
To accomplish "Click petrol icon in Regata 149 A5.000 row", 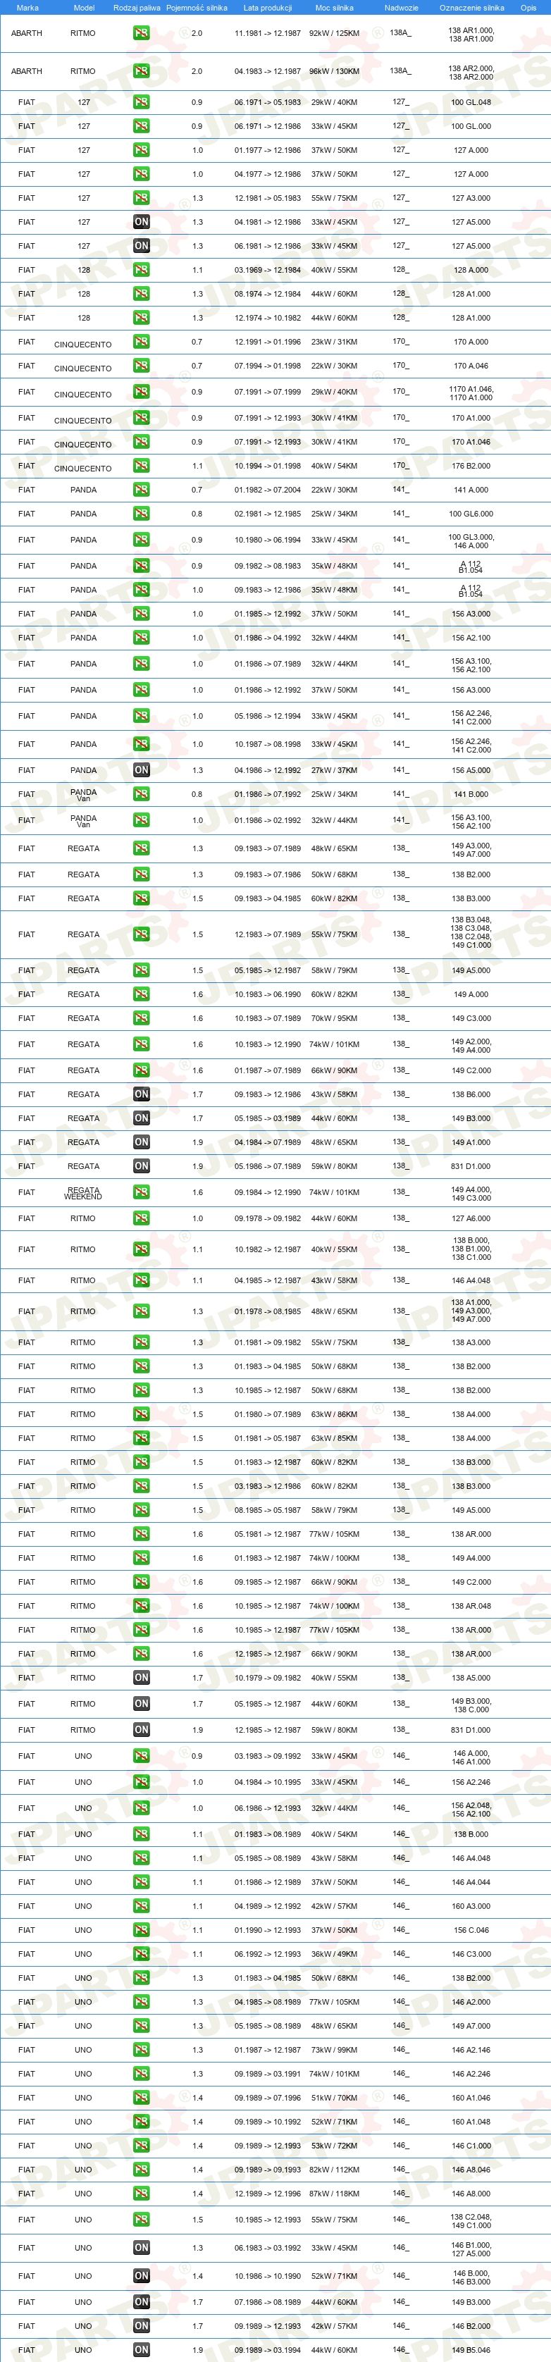I will 141,970.
